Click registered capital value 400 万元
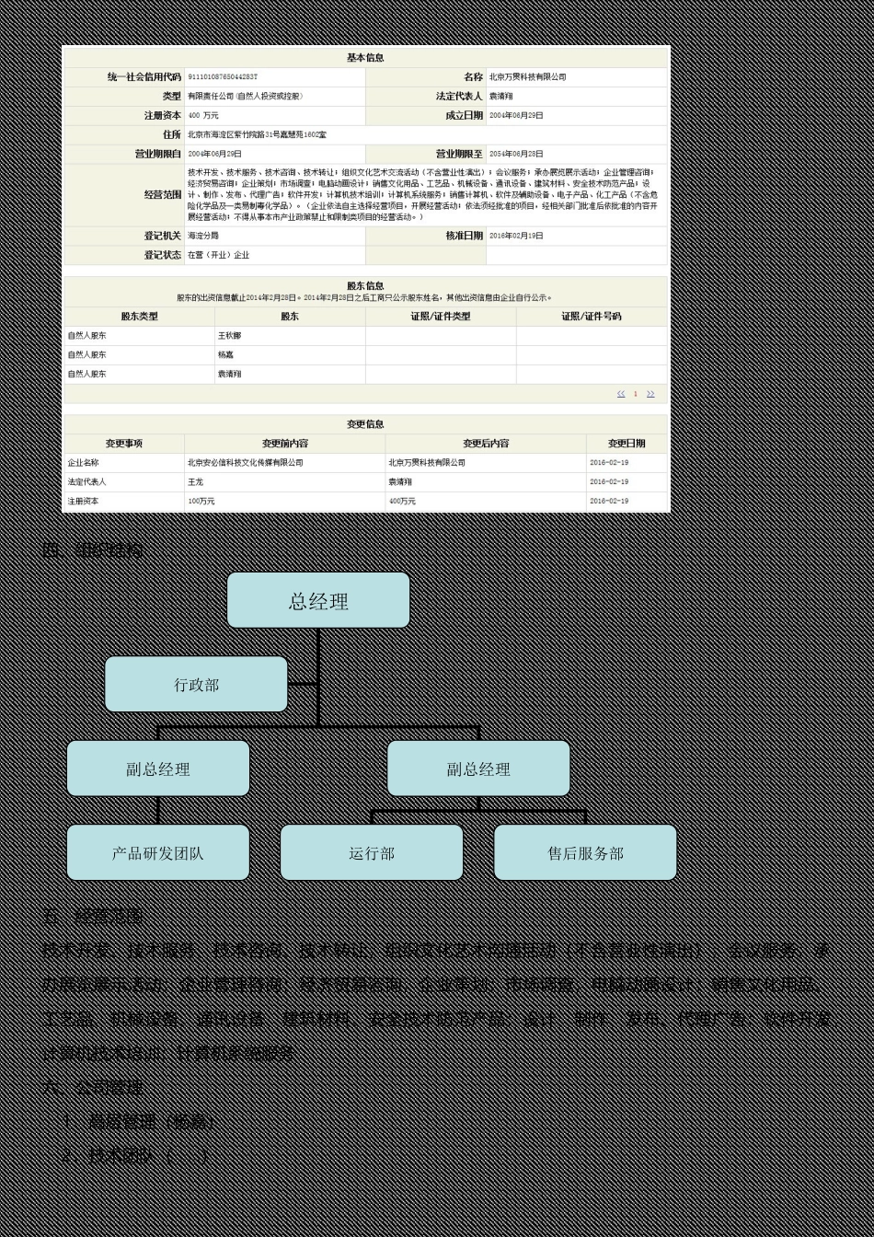Image resolution: width=874 pixels, height=1237 pixels. point(203,116)
